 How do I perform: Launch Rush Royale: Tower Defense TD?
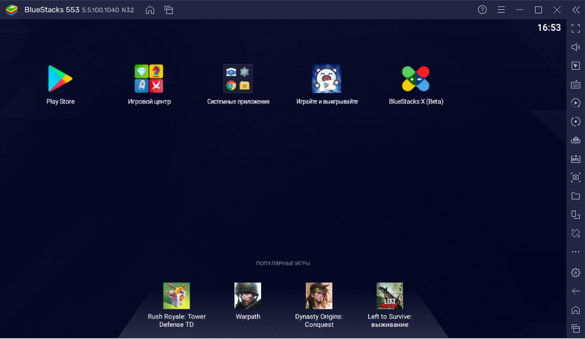pyautogui.click(x=176, y=296)
